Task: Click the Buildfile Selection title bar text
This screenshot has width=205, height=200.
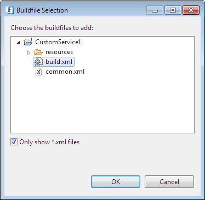Action: click(x=42, y=10)
